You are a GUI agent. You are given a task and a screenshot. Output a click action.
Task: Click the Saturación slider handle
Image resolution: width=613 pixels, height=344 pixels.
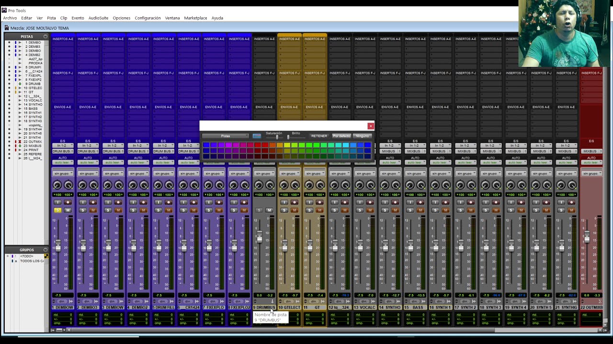[277, 138]
